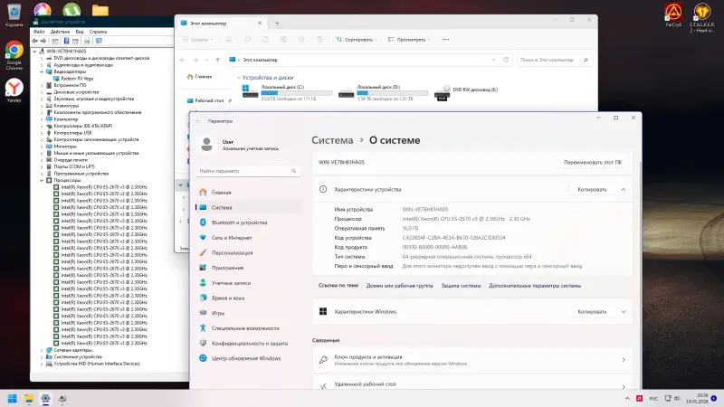Viewport: 724px width, 407px height.
Task: Click the Windows Start button on taskbar
Action: pyautogui.click(x=14, y=397)
